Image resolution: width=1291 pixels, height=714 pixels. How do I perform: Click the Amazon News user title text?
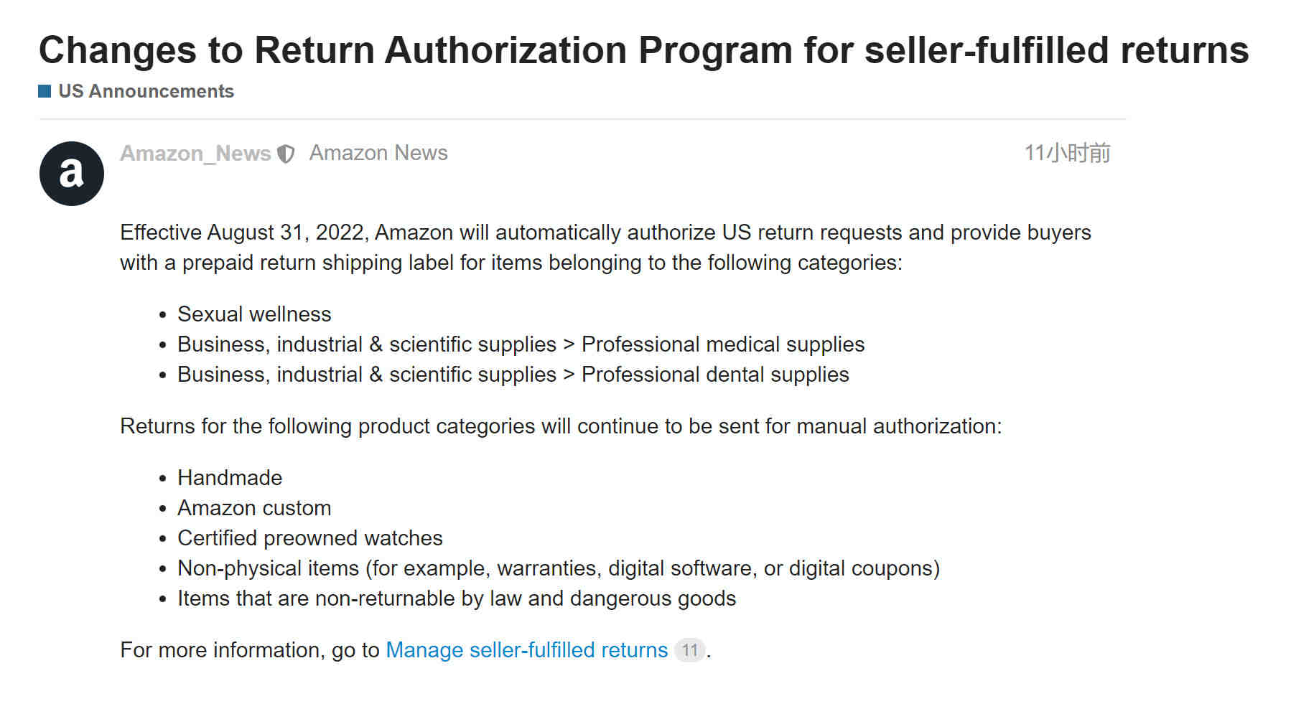tap(378, 153)
